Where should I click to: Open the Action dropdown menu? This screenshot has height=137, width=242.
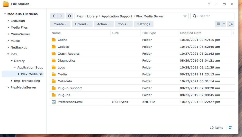pos(103,24)
